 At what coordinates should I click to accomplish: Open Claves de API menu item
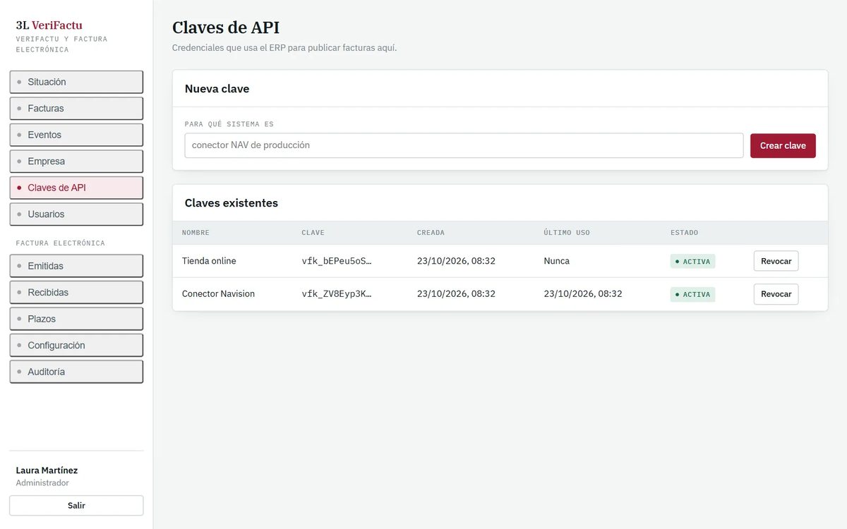tap(76, 188)
